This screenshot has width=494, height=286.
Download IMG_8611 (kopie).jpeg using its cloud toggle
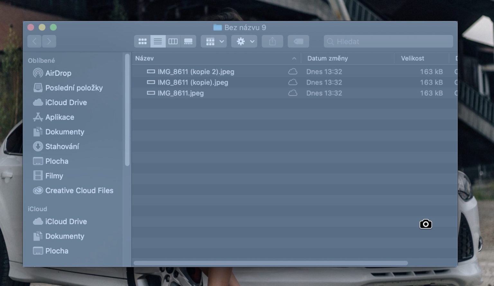pos(293,82)
